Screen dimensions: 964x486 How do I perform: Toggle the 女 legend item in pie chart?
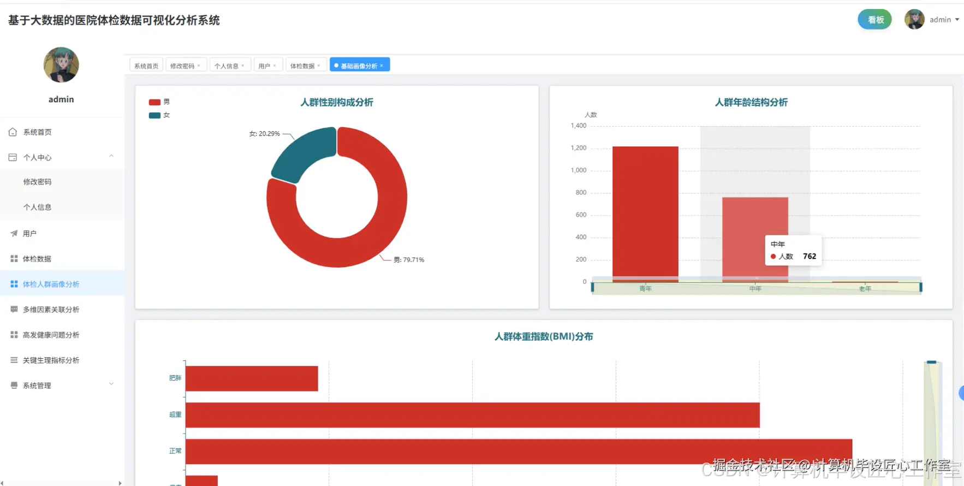[159, 115]
